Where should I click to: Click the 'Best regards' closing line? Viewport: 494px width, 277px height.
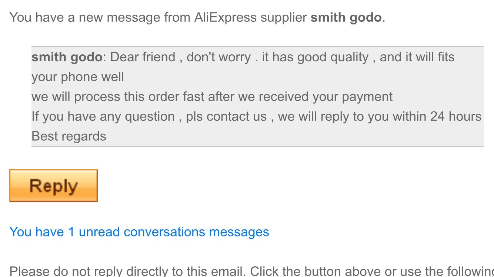click(69, 136)
